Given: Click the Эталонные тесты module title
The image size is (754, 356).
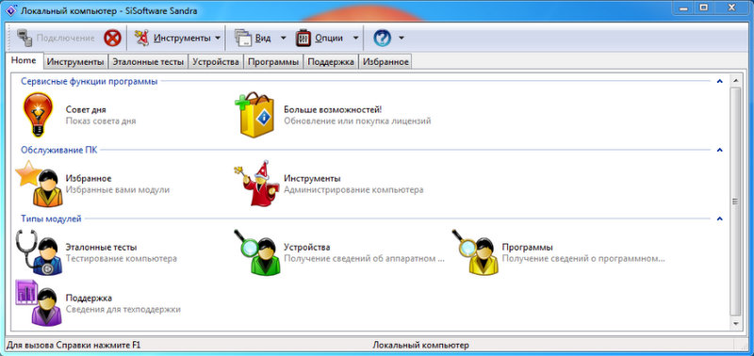Looking at the screenshot, I should coord(102,248).
